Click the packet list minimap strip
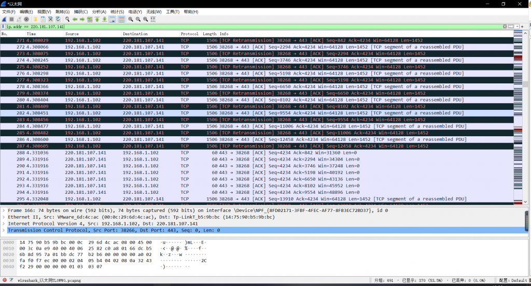531x286 pixels. pyautogui.click(x=518, y=118)
